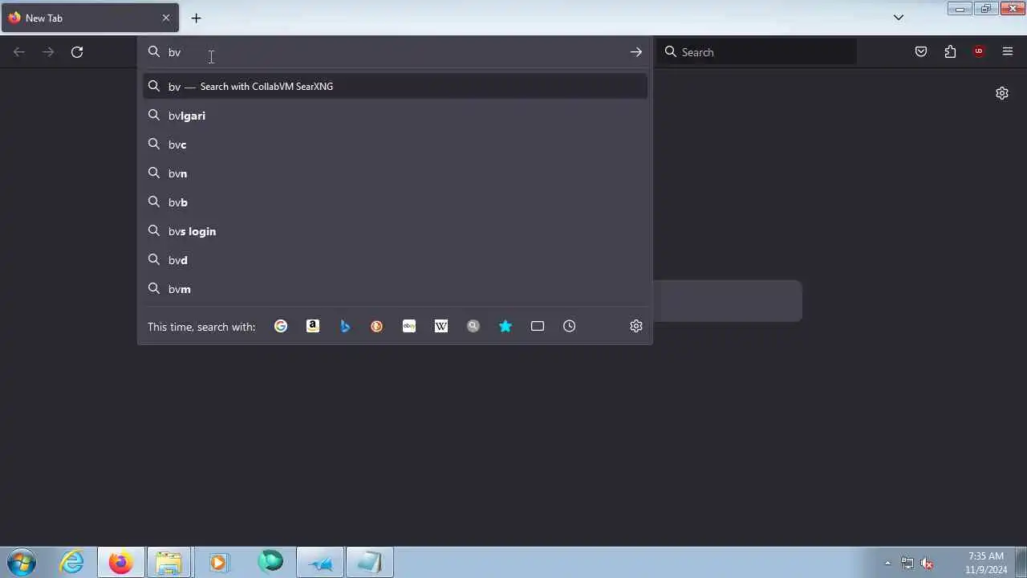Click the Go arrow in address bar

coord(635,52)
